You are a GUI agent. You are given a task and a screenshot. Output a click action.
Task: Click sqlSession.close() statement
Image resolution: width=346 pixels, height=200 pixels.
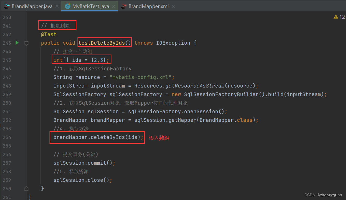(83, 180)
